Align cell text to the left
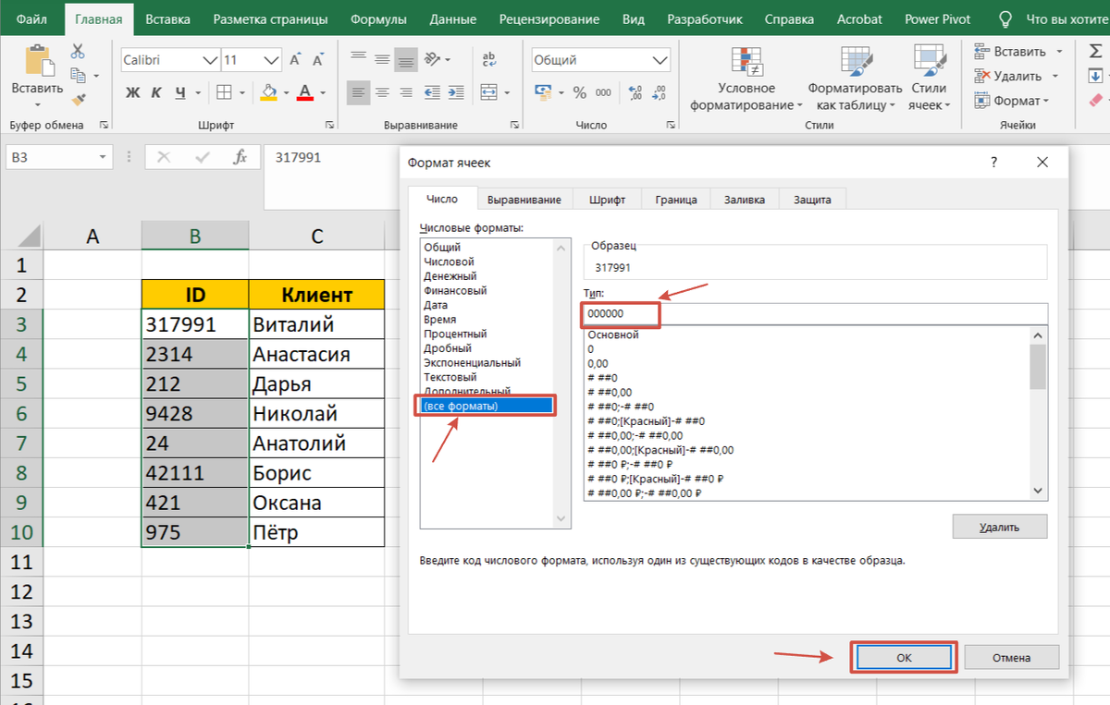1110x705 pixels. click(x=358, y=92)
